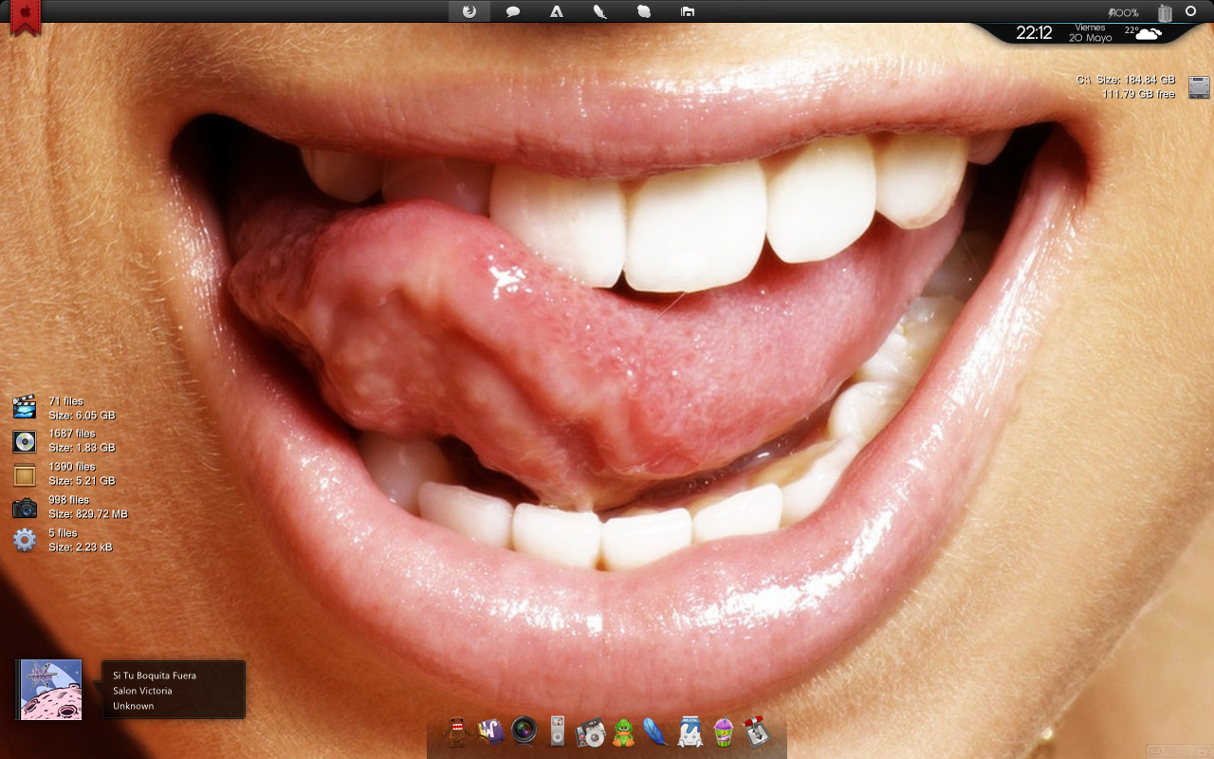Open the feather launcher in the top bar
This screenshot has height=759, width=1214.
click(599, 11)
